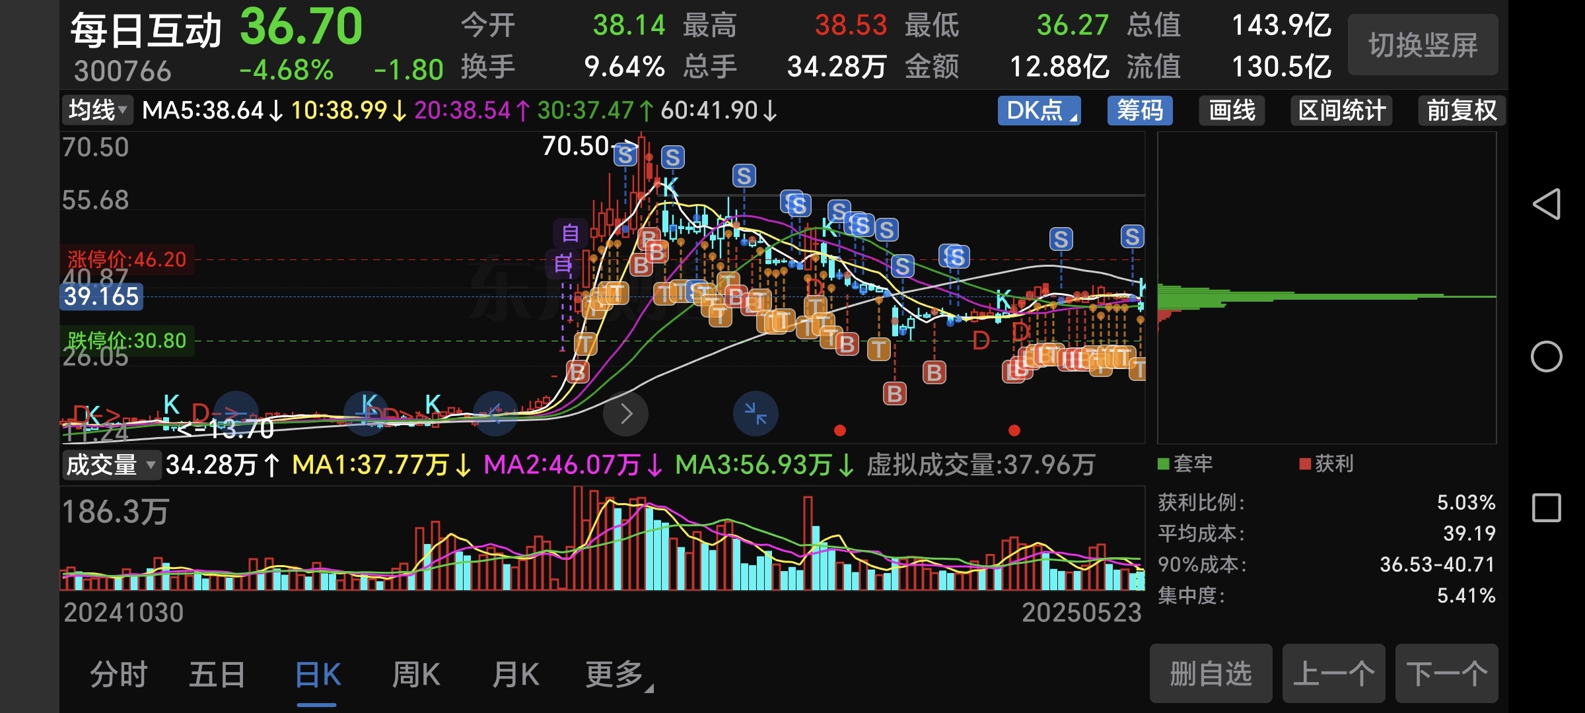Tap the 20241030 start date label
1585x713 pixels.
123,613
